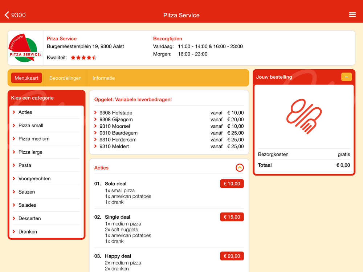Click the Bezorgkosten gratis row

304,154
